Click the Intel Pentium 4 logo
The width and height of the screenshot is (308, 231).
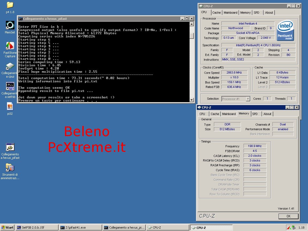285,31
